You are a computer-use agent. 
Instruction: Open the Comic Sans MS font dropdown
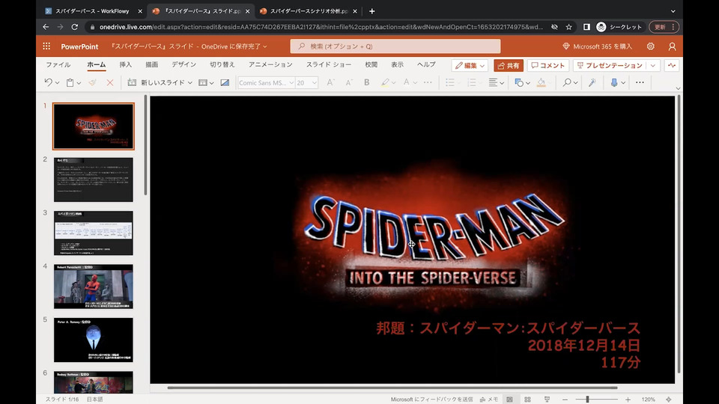click(266, 82)
